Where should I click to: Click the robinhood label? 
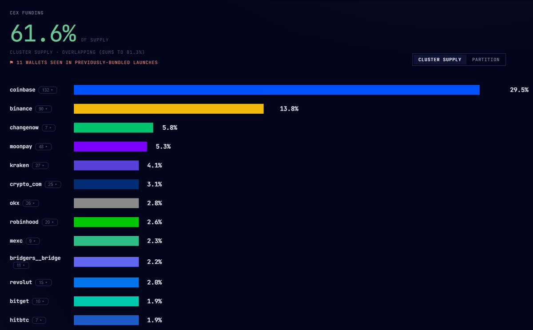[24, 222]
